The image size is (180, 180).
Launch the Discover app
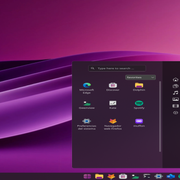(113, 87)
